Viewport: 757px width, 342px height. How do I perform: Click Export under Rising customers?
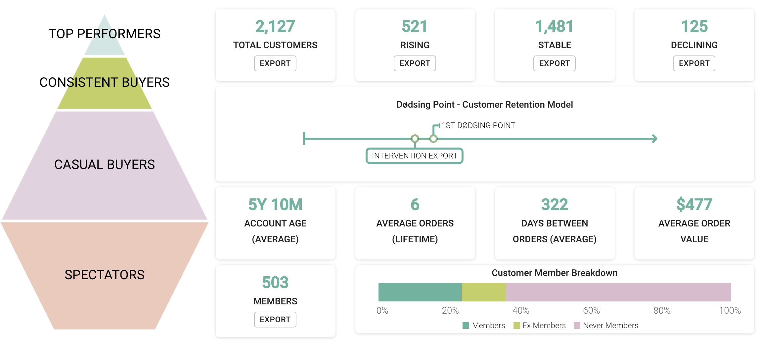point(415,63)
